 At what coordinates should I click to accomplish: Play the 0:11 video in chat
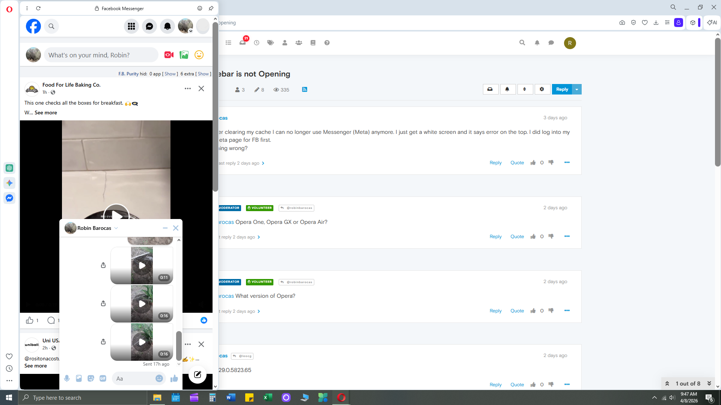pyautogui.click(x=142, y=265)
